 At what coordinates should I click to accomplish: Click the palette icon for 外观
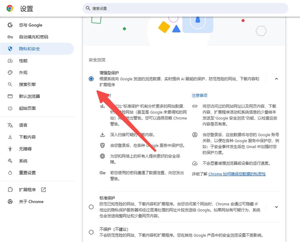tap(10, 73)
